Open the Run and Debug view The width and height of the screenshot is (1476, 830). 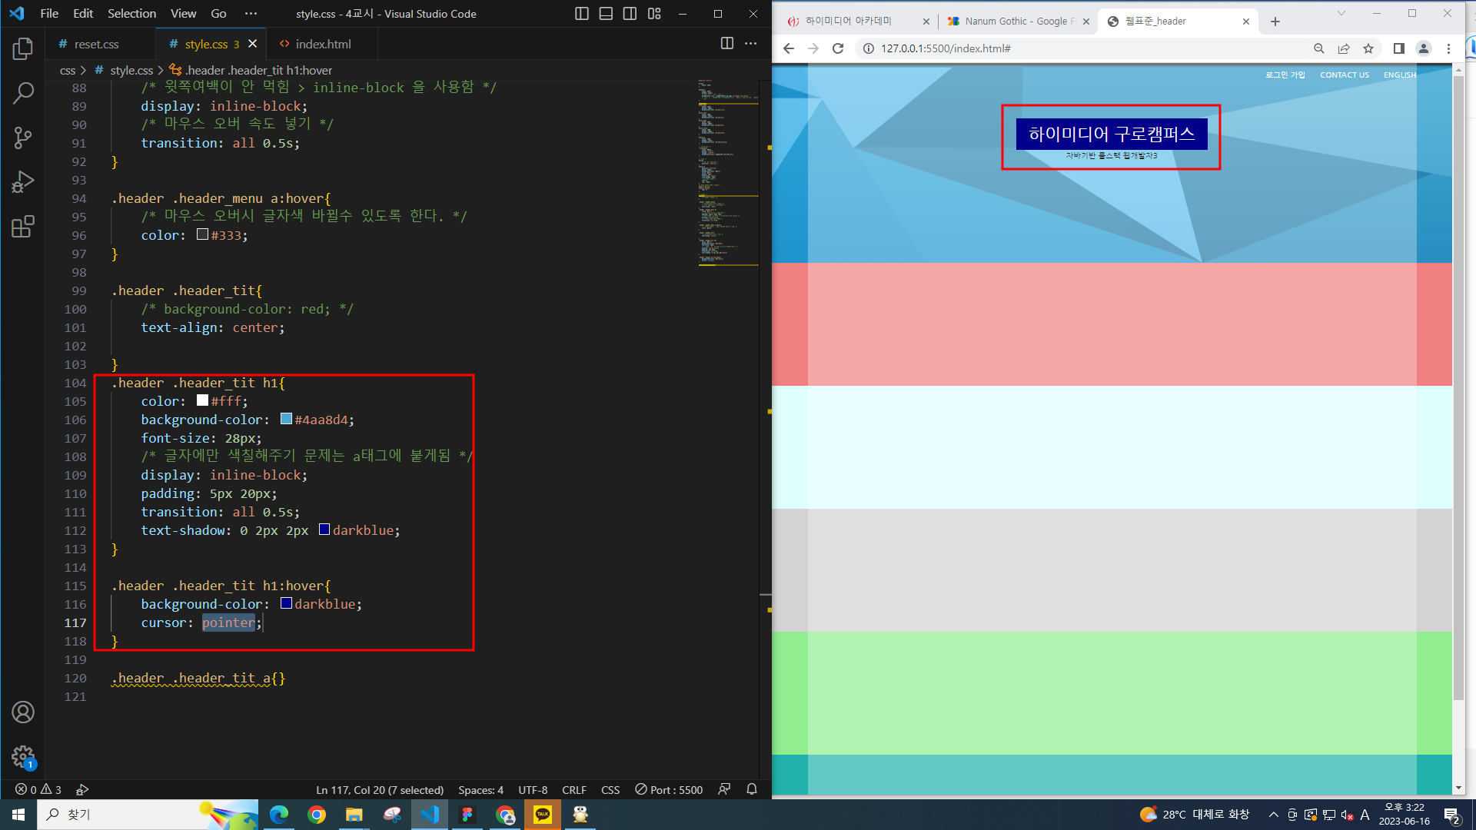23,182
